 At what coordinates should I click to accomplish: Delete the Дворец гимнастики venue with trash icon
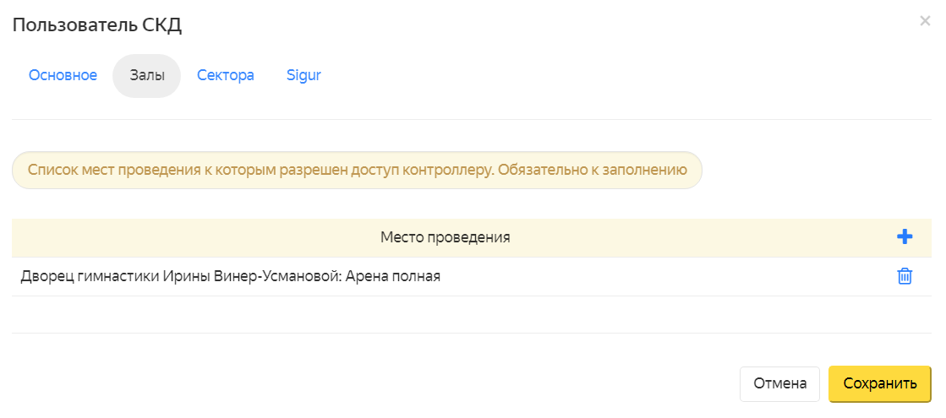click(905, 276)
